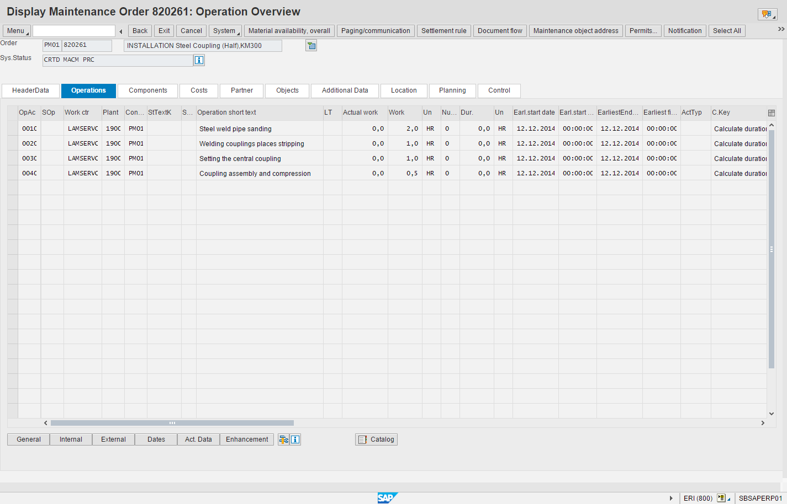Click the info icon next to Enhancement
This screenshot has height=504, width=787.
coord(295,439)
